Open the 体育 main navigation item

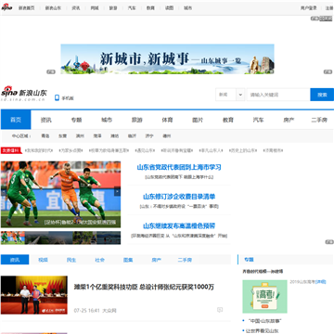(x=167, y=120)
